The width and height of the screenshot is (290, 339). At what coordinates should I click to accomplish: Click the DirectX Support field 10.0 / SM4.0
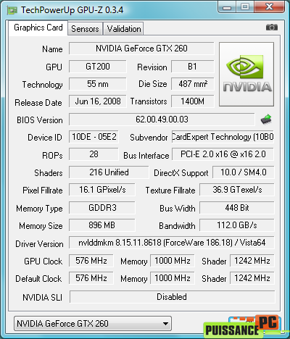[x=244, y=172]
